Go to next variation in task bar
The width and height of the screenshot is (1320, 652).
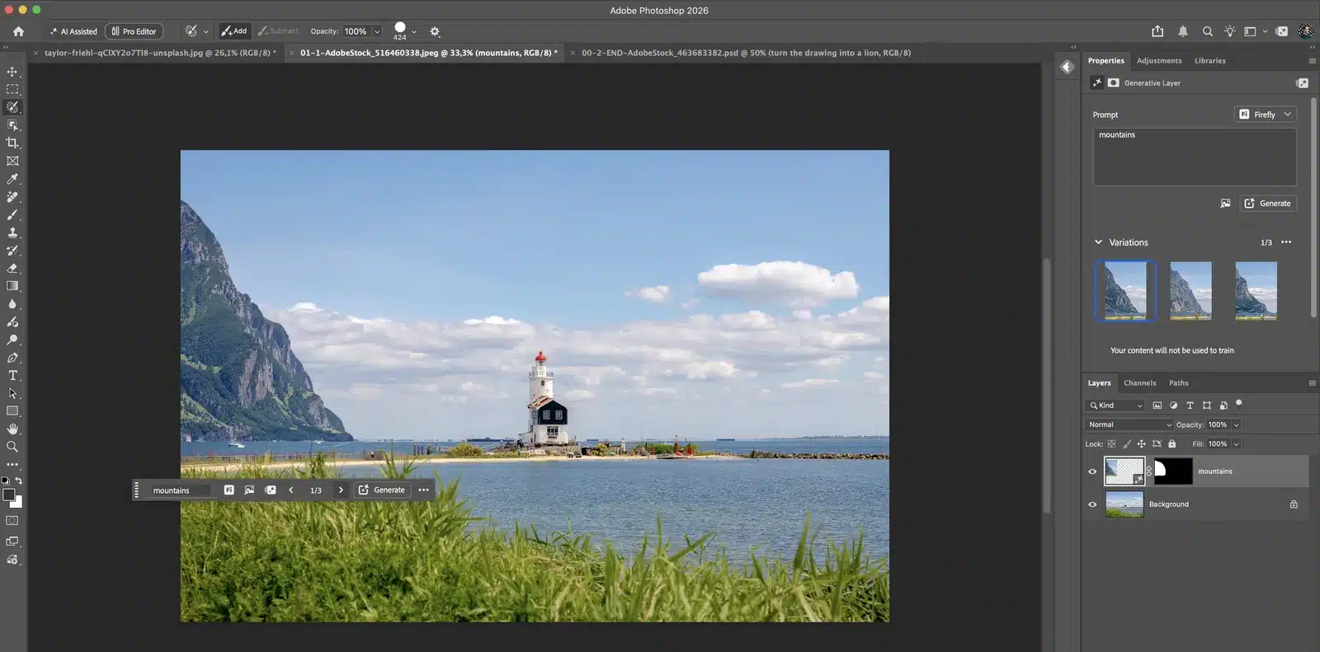pyautogui.click(x=341, y=490)
